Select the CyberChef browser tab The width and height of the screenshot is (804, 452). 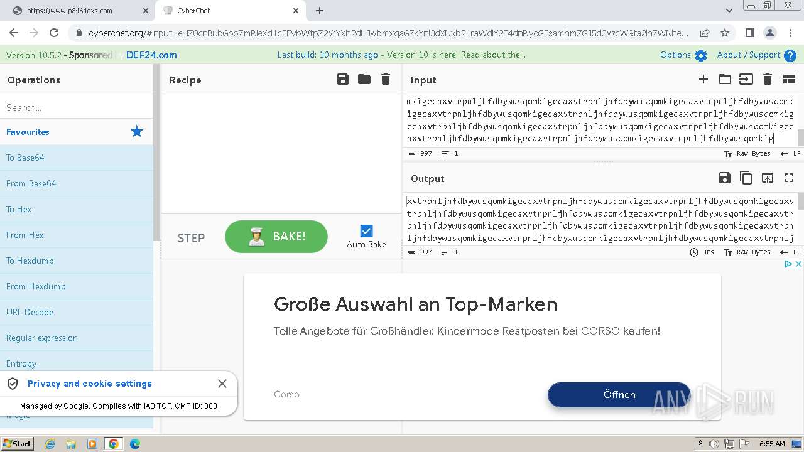(x=230, y=11)
